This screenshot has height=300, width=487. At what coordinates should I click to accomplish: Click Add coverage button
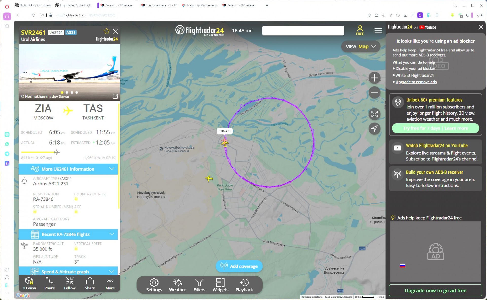(239, 266)
